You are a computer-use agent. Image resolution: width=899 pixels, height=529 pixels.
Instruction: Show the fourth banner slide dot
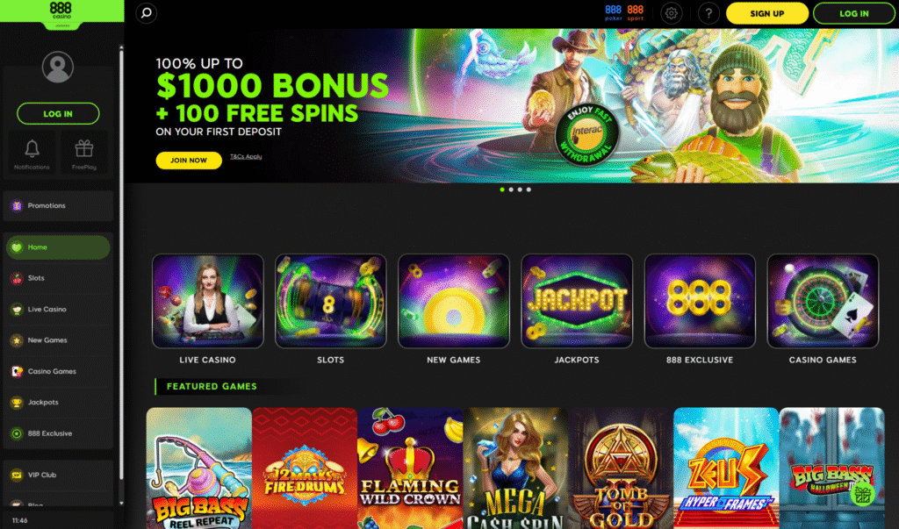pyautogui.click(x=529, y=189)
